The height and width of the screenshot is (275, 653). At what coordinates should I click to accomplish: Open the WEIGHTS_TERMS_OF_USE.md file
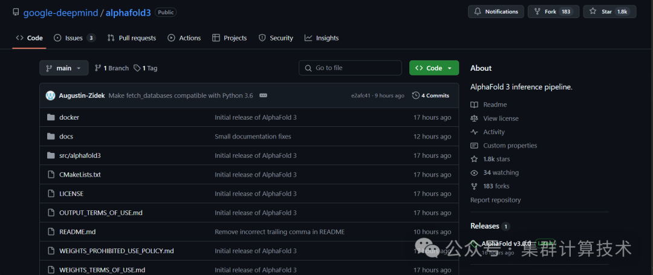(x=102, y=270)
